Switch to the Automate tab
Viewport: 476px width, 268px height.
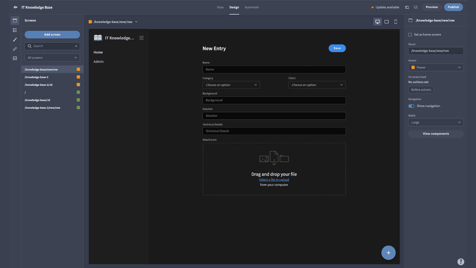point(252,7)
